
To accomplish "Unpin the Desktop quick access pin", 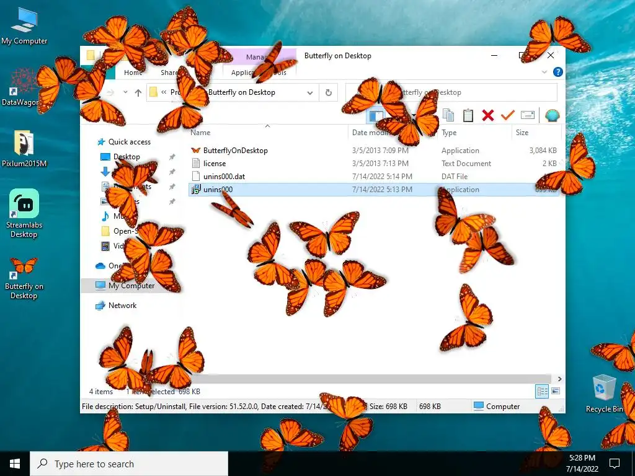I will point(172,157).
